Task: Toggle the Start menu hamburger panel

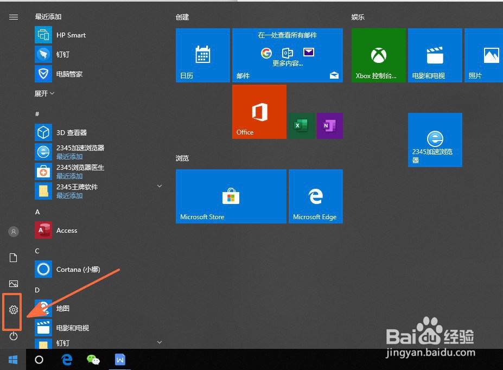Action: tap(13, 17)
